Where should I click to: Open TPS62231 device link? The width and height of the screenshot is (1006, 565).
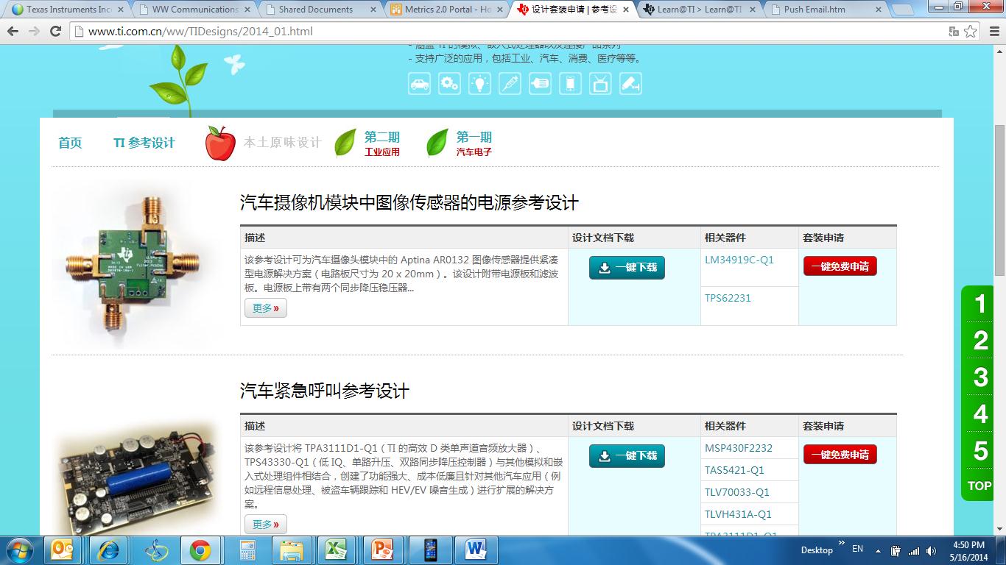point(728,298)
